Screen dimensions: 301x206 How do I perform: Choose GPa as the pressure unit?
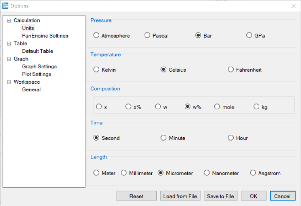(255, 35)
